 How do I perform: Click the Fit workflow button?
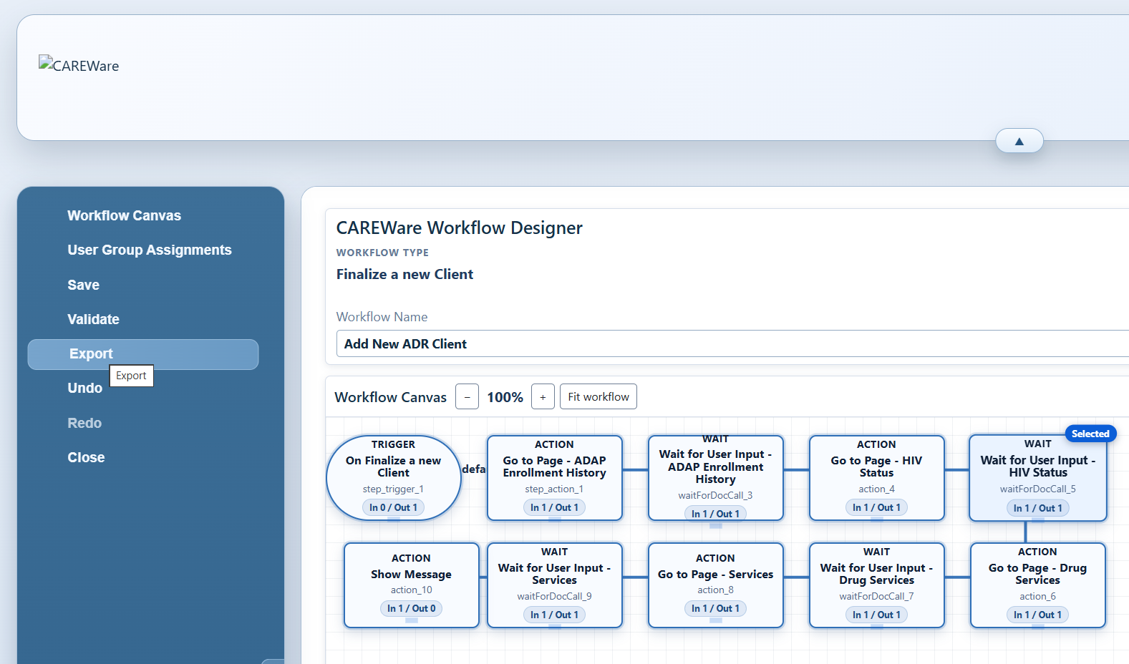click(x=599, y=397)
